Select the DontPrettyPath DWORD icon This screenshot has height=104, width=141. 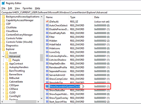pos(47,33)
